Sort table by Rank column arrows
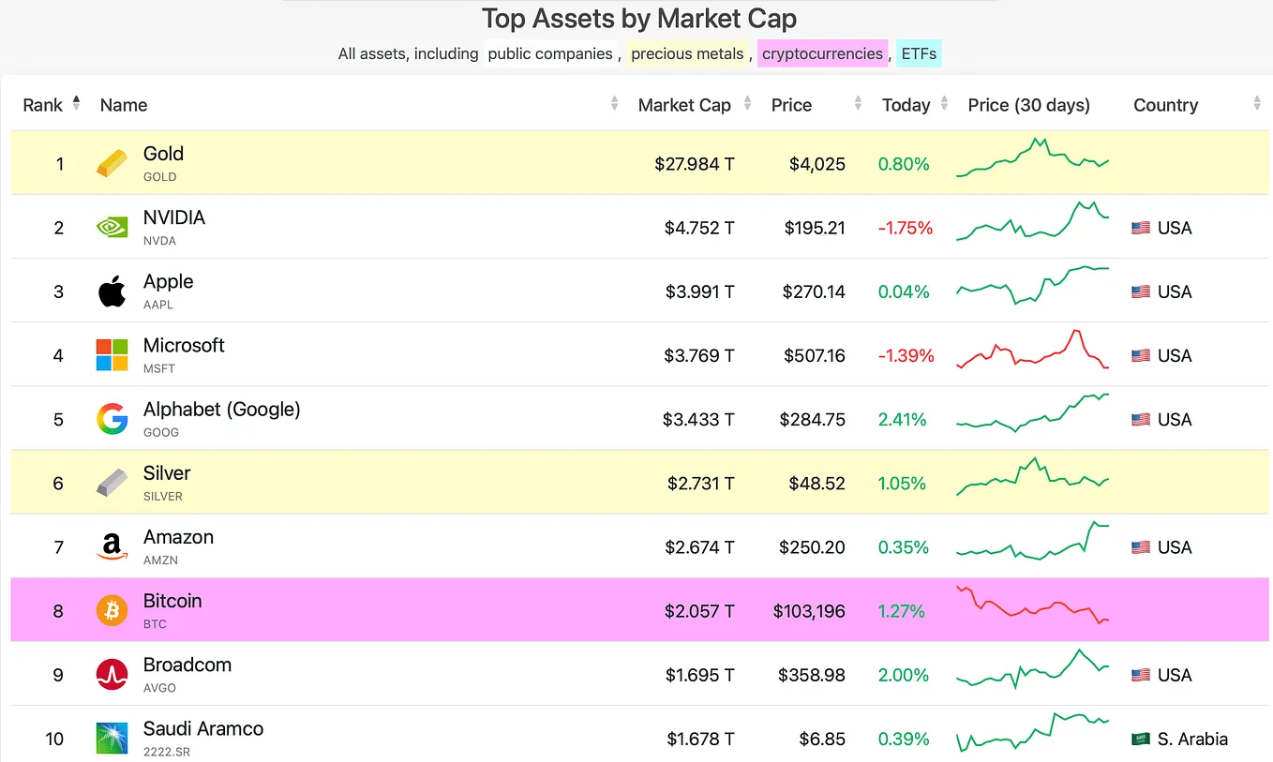1273x762 pixels. tap(76, 103)
